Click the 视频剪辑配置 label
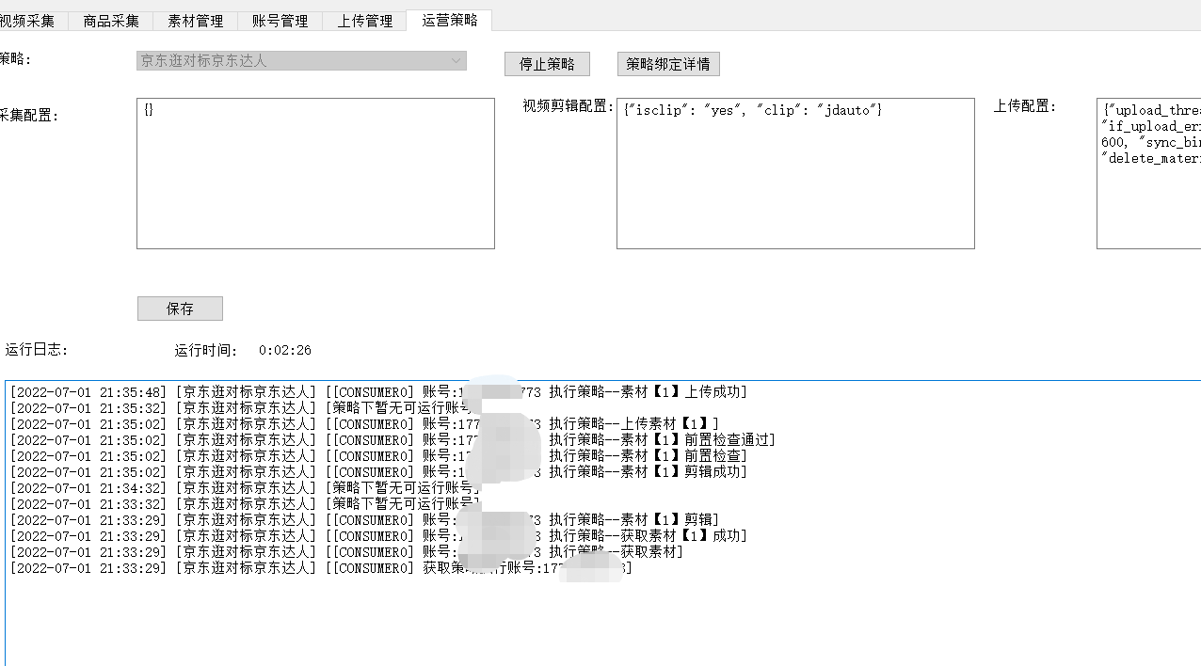 tap(568, 106)
